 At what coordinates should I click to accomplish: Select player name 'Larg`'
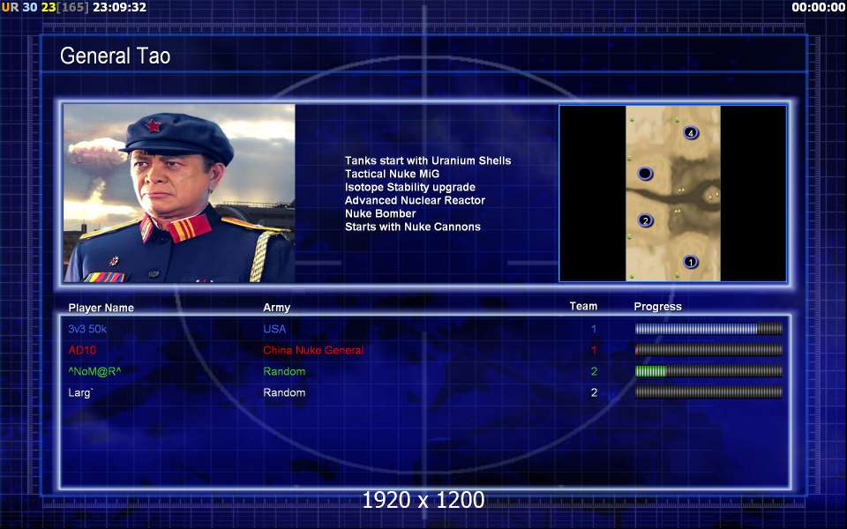(80, 392)
